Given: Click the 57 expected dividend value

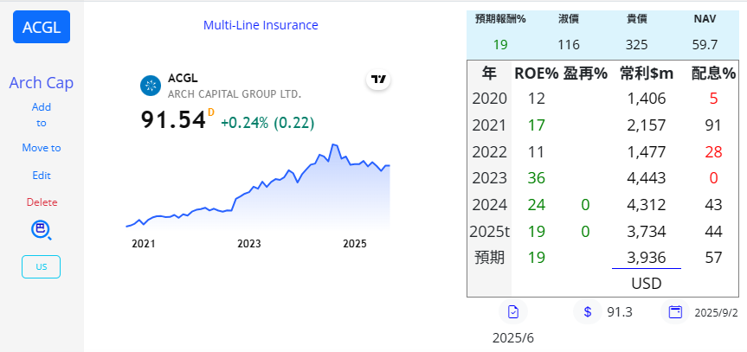Looking at the screenshot, I should (713, 259).
